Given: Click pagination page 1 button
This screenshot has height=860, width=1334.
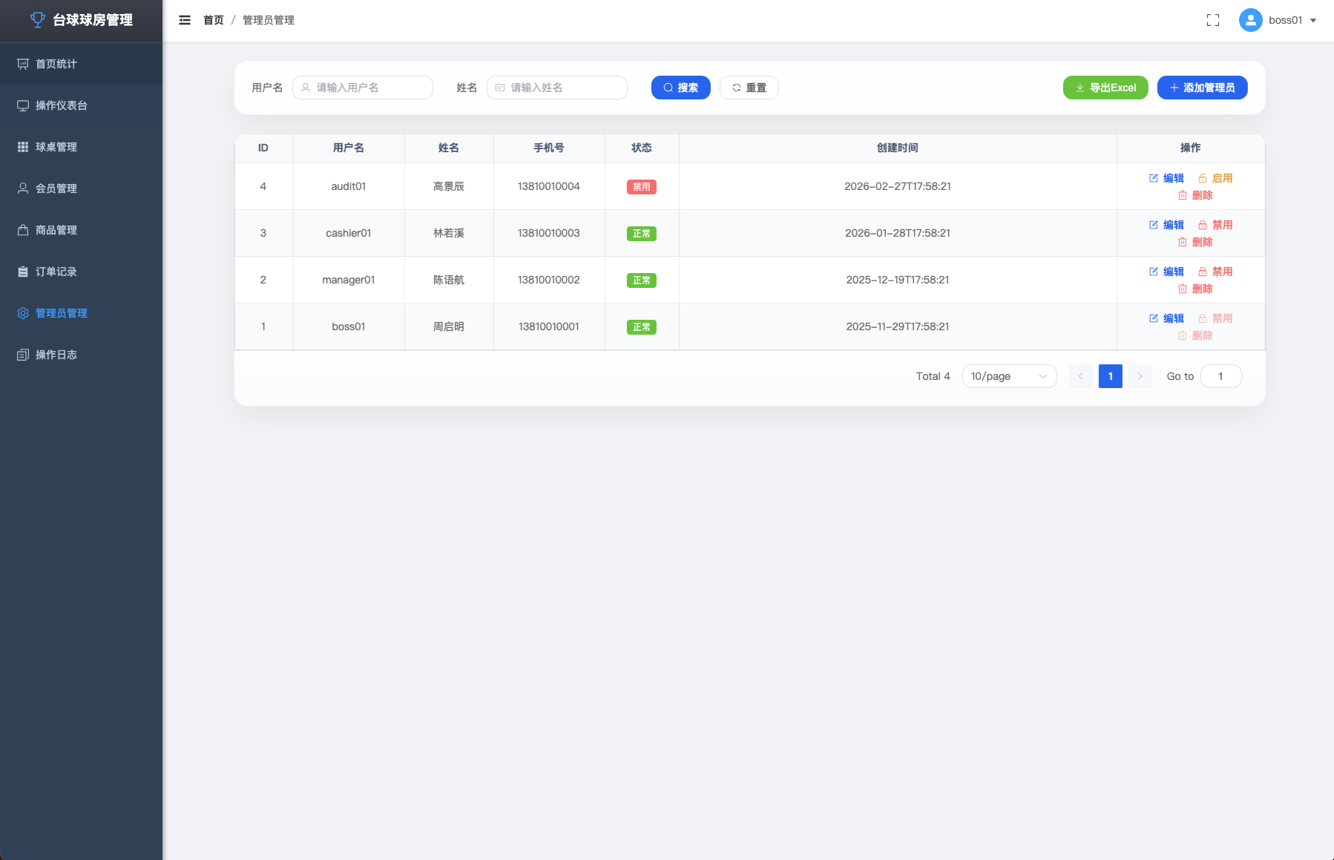Looking at the screenshot, I should pos(1111,376).
